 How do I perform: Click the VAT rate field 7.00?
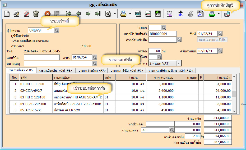pyautogui.click(x=193, y=136)
